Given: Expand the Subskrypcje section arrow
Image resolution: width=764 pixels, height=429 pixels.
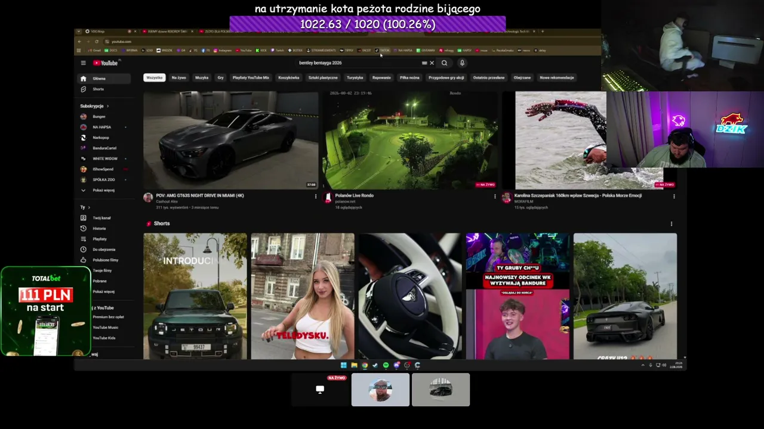Looking at the screenshot, I should tap(107, 106).
